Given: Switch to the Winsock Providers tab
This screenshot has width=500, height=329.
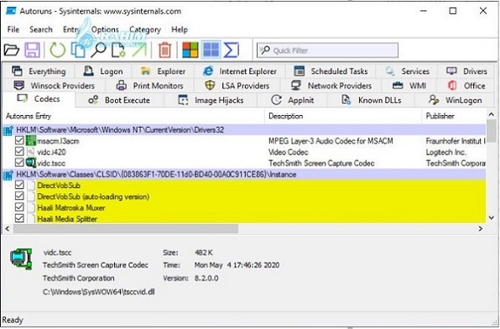Looking at the screenshot, I should pos(55,86).
